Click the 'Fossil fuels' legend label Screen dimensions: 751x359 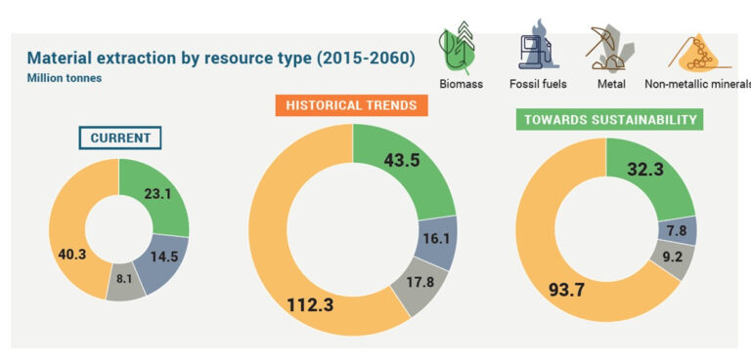click(x=538, y=84)
